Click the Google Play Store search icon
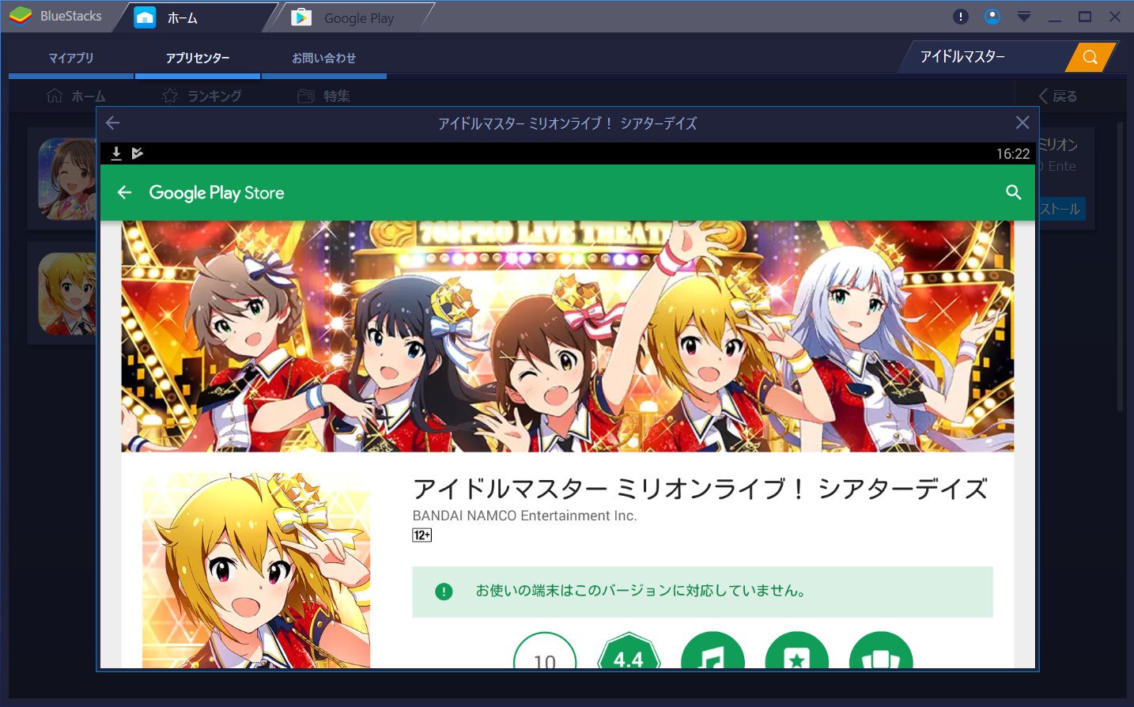The height and width of the screenshot is (707, 1134). tap(1013, 192)
